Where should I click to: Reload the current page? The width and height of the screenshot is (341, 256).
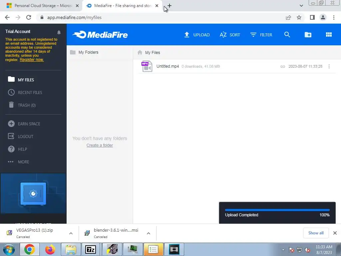[x=29, y=17]
